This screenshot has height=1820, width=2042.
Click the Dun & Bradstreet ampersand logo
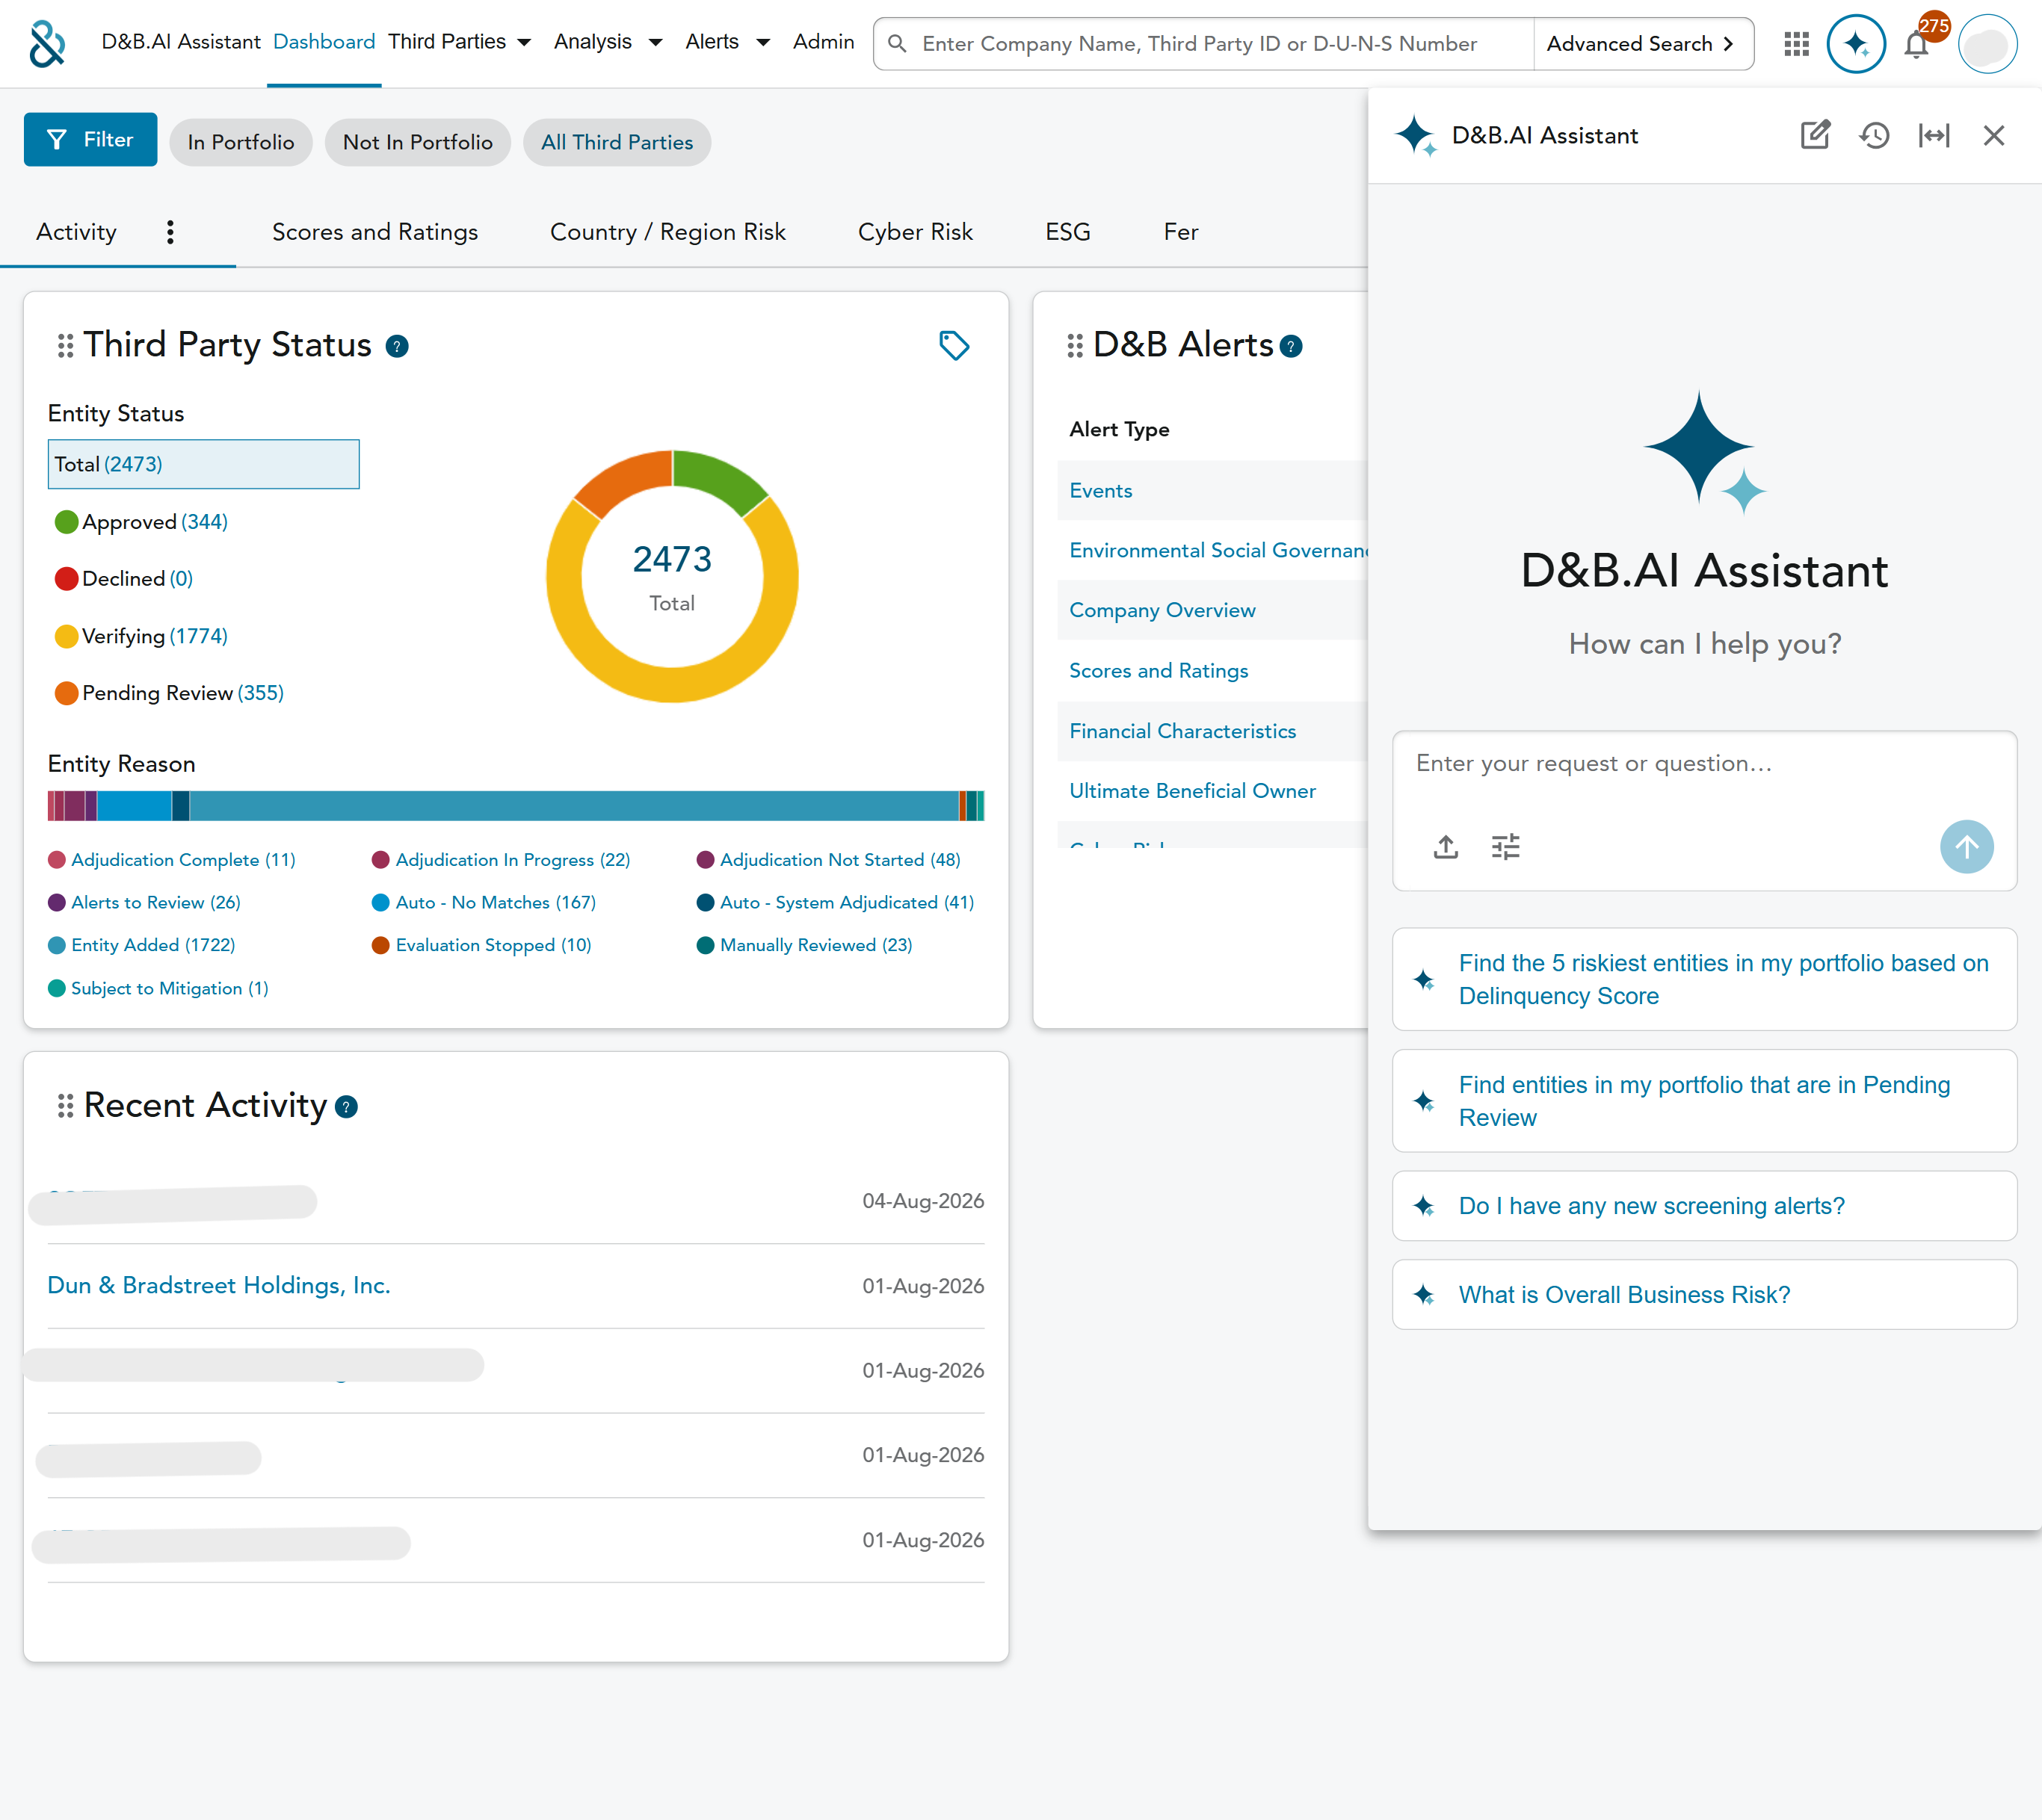tap(47, 43)
